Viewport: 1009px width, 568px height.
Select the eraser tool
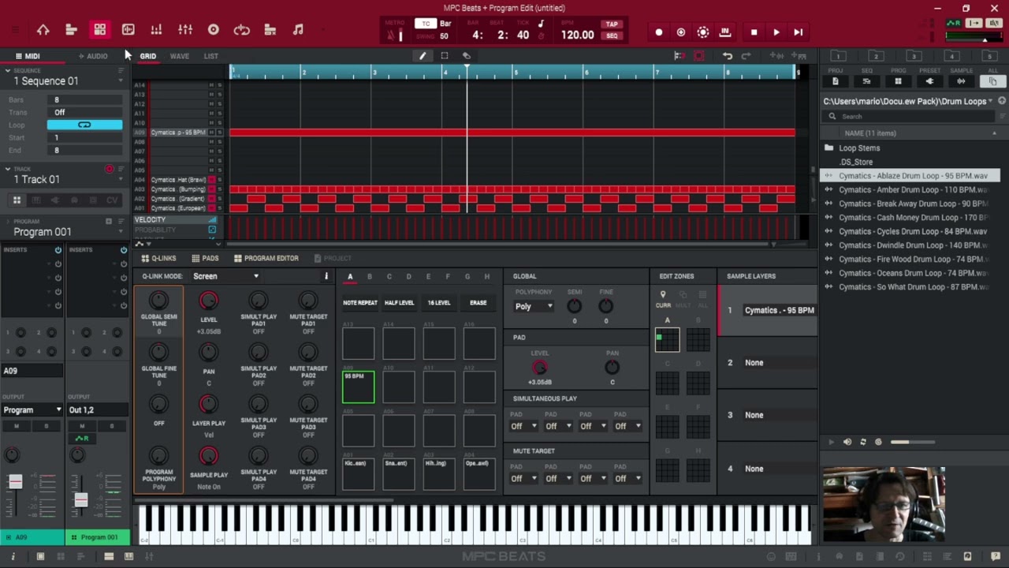[x=467, y=56]
